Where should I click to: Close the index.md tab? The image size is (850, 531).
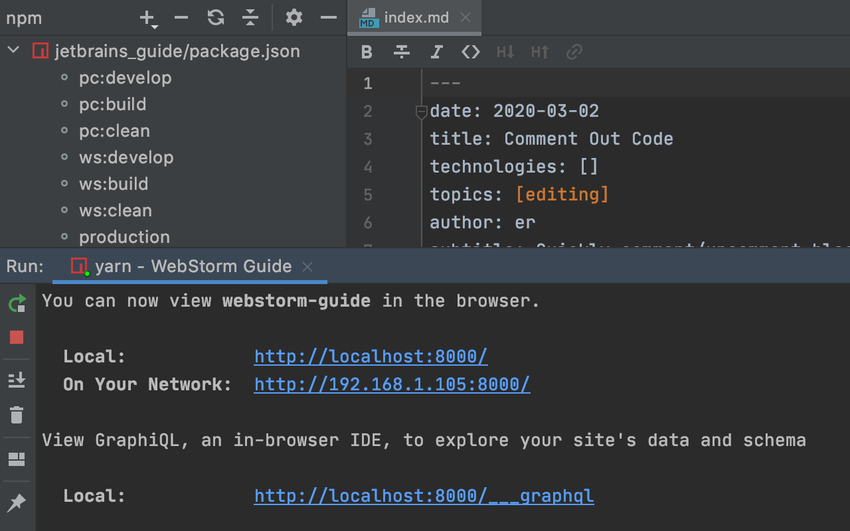tap(466, 18)
